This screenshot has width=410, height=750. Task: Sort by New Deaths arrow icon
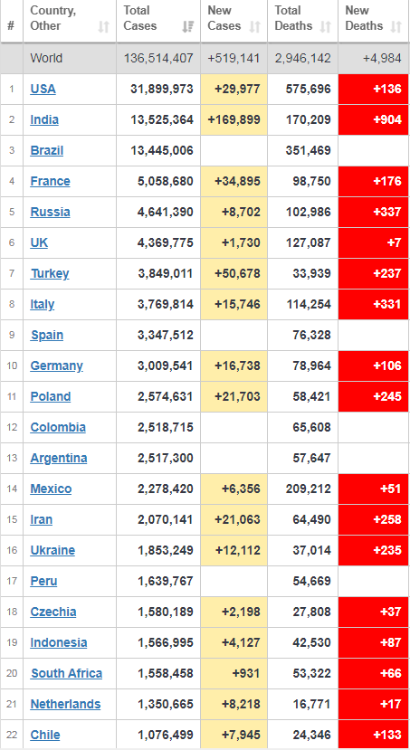[396, 27]
